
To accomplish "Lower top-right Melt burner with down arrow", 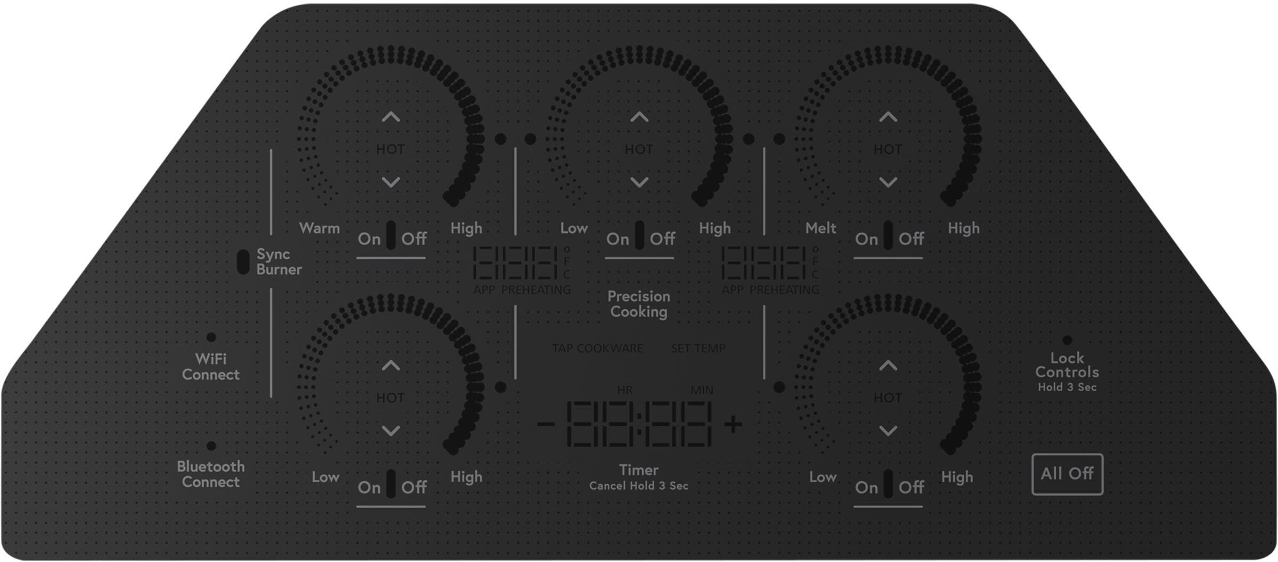I will tap(888, 182).
